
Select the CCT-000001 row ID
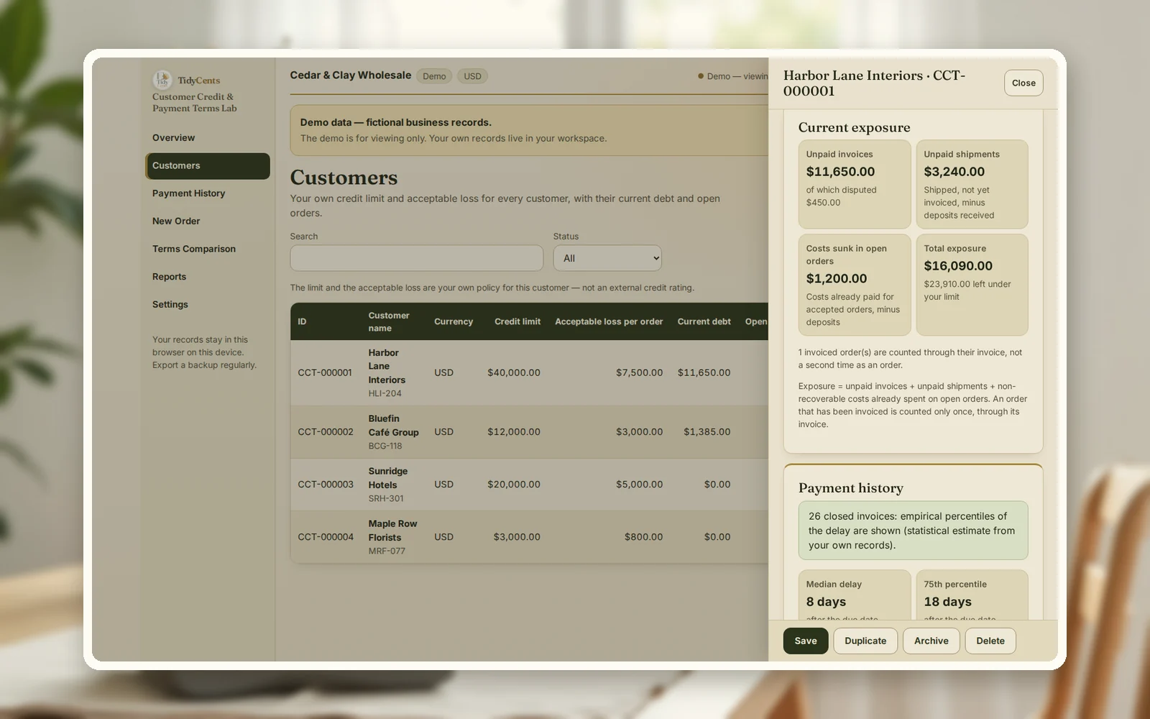(325, 373)
